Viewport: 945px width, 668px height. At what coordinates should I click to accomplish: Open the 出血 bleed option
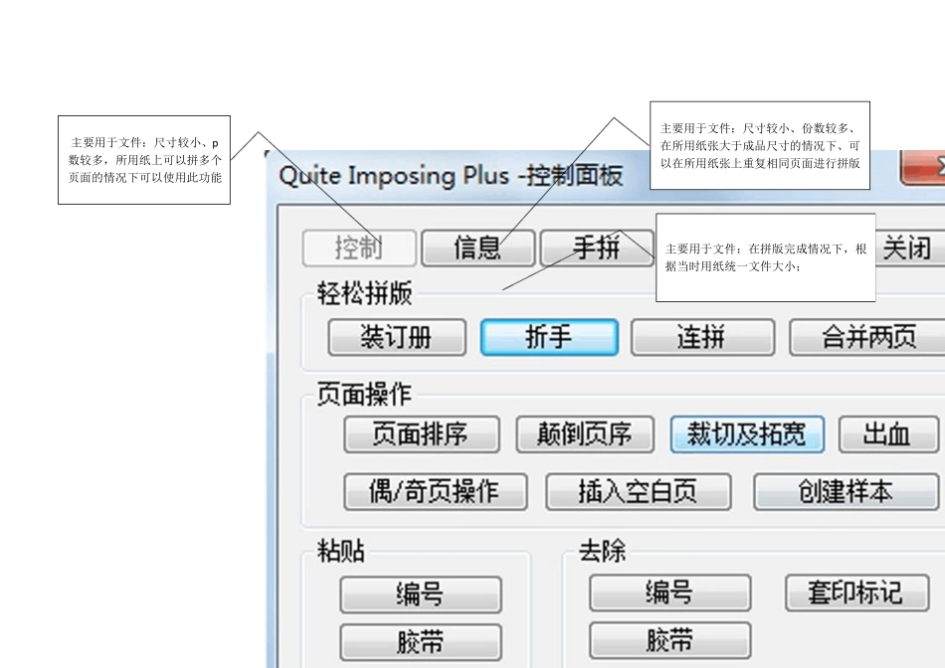tap(889, 434)
